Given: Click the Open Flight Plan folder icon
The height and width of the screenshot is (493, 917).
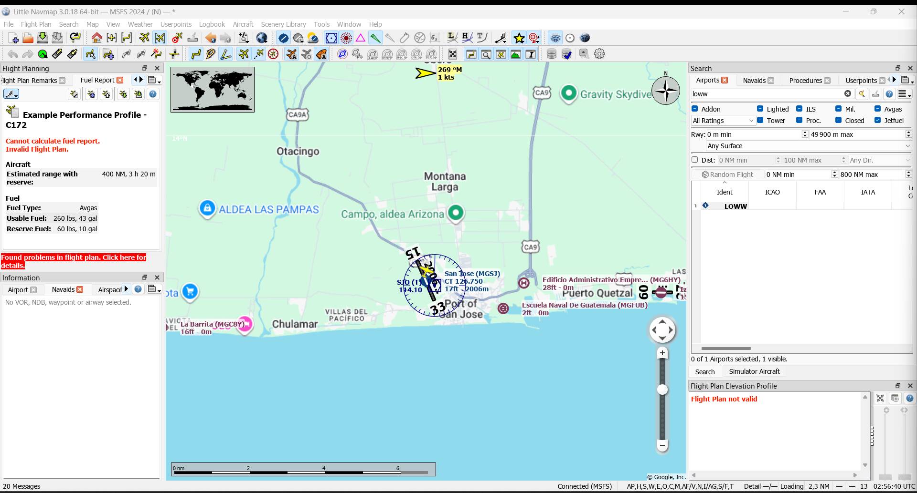Looking at the screenshot, I should 28,38.
